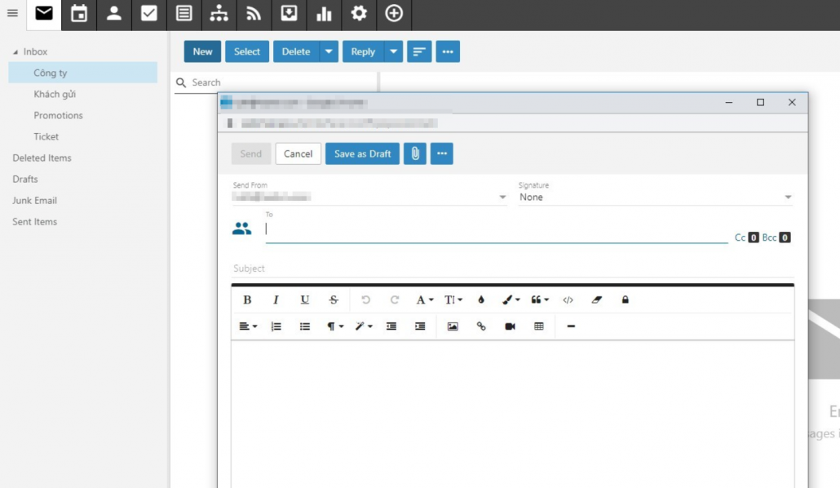Open the paragraph style wand dropdown

coord(364,326)
